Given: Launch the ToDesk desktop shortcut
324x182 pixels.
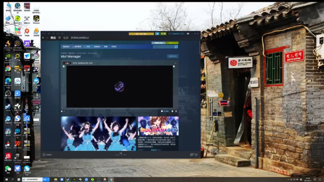Looking at the screenshot, I should point(27,57).
